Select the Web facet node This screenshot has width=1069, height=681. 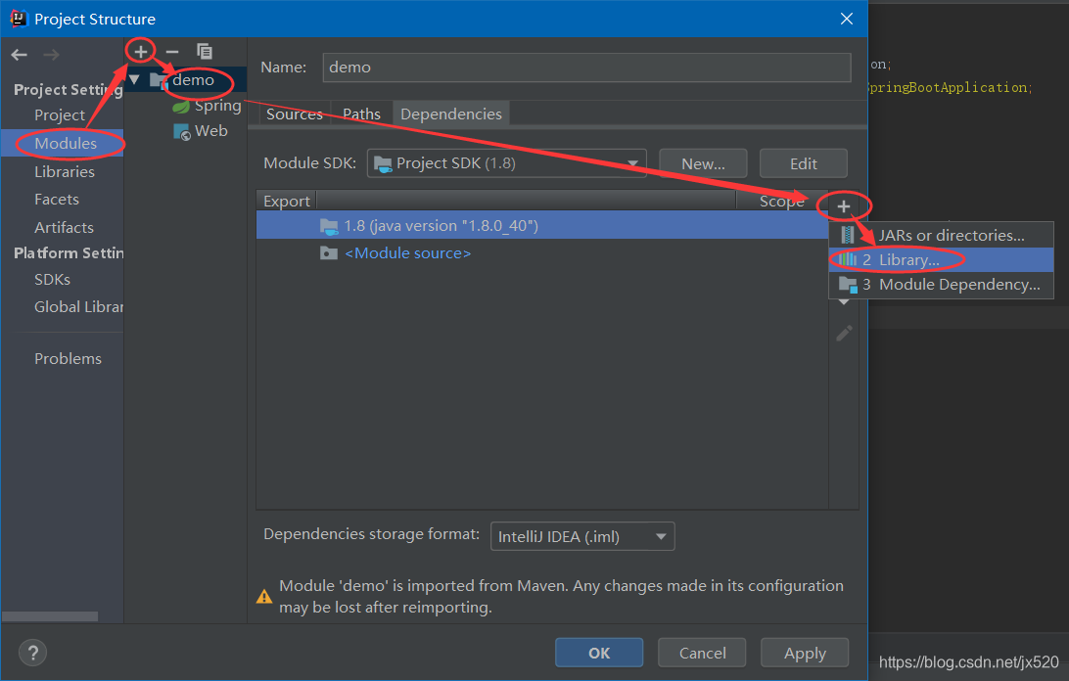(x=210, y=131)
